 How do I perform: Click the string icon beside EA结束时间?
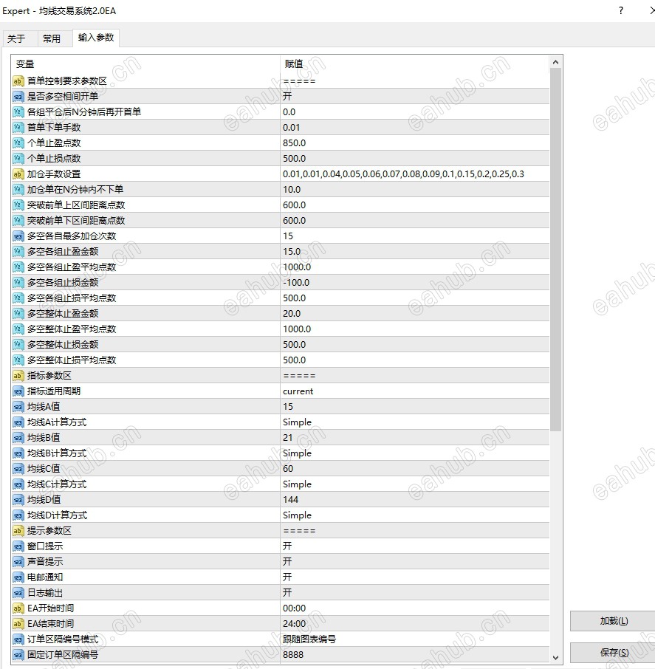click(18, 624)
